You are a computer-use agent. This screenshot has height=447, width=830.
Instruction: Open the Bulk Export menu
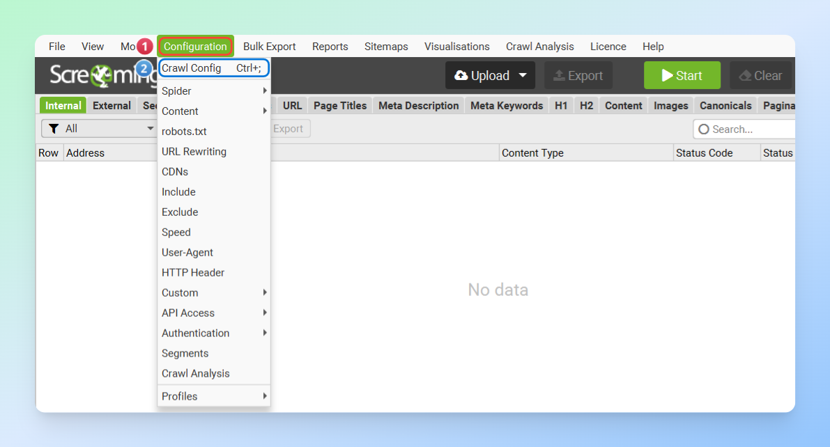[x=269, y=47]
